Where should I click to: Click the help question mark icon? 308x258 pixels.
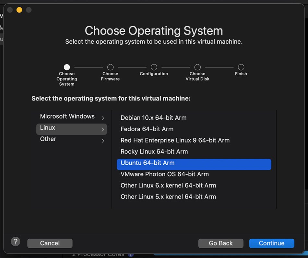(x=16, y=242)
